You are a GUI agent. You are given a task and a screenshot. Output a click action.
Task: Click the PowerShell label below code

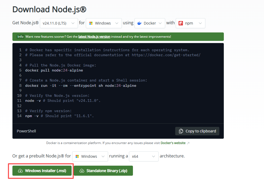tap(26, 131)
